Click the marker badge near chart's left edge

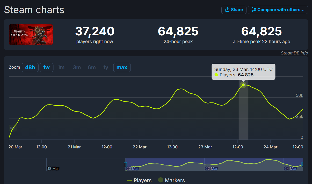click(12, 128)
